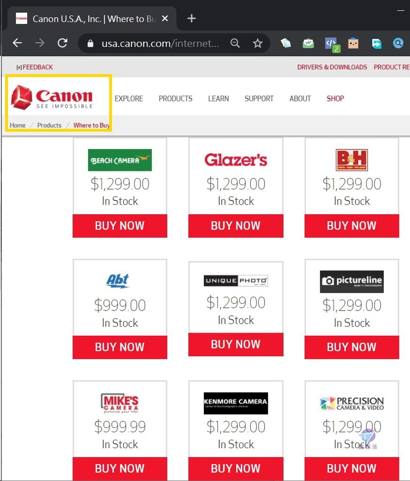Open the blue circular search extension
This screenshot has width=410, height=481.
(398, 43)
